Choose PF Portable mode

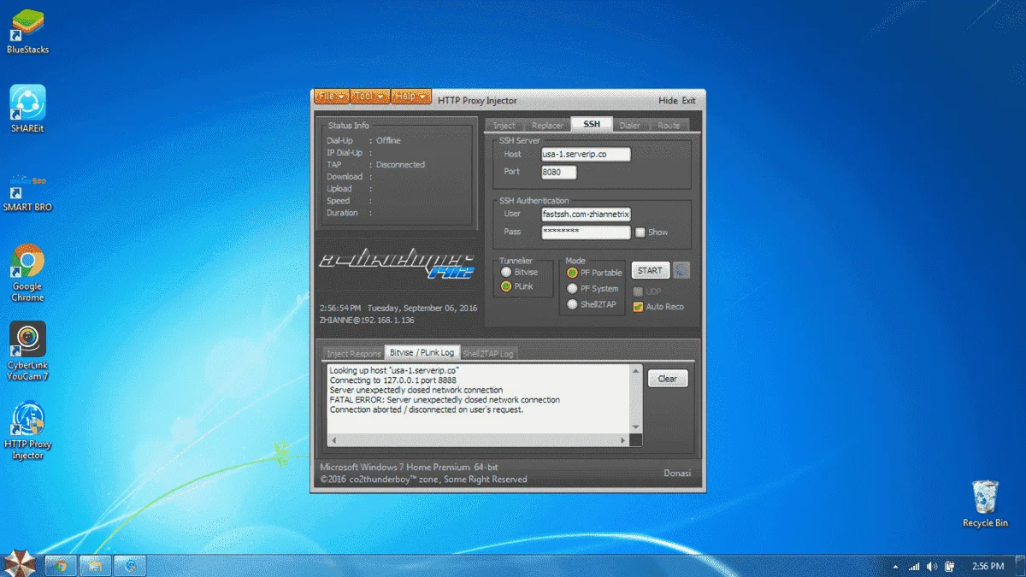[x=572, y=273]
